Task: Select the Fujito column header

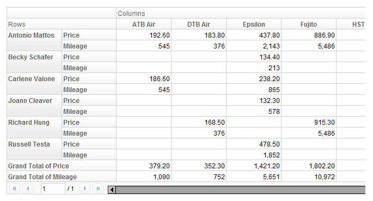Action: pyautogui.click(x=309, y=24)
